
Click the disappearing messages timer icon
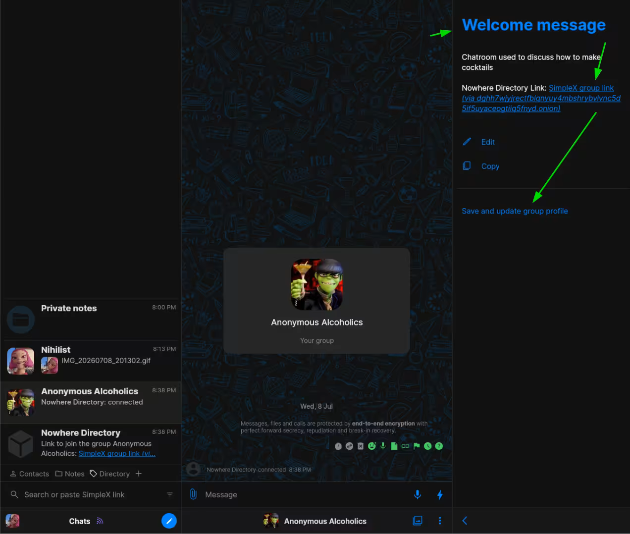pos(338,446)
